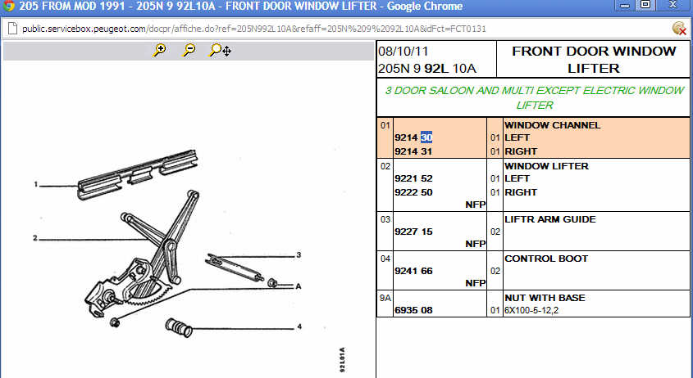
Task: Click the control boot part drawing
Action: click(179, 328)
